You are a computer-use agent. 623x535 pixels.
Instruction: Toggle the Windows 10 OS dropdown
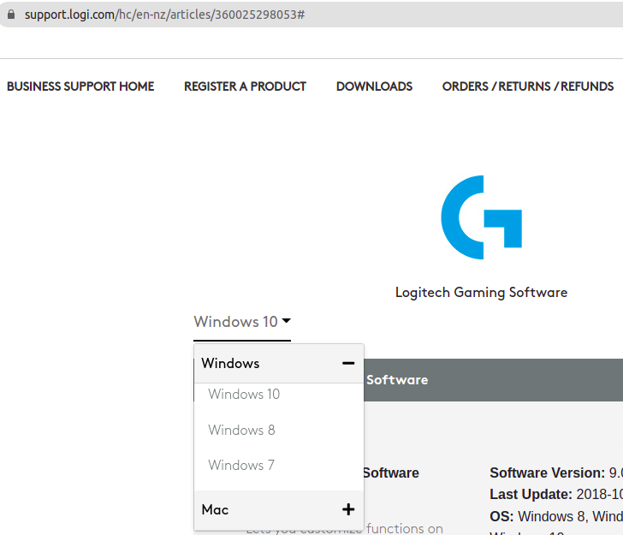(242, 322)
